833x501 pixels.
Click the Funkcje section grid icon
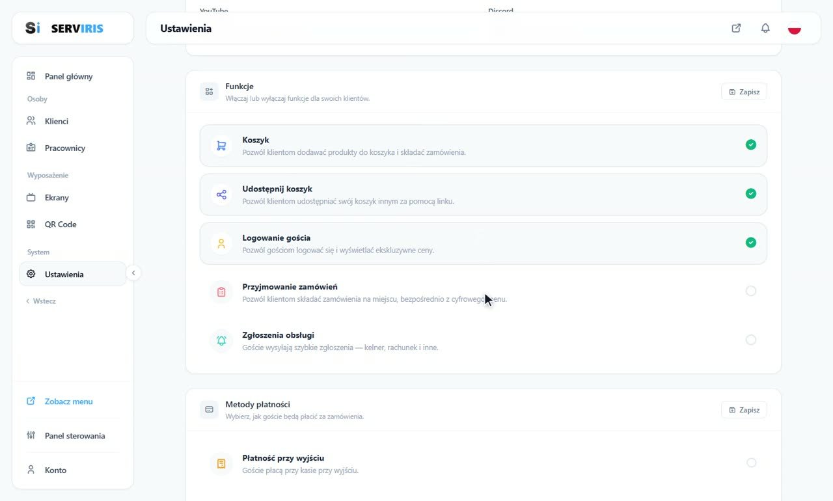pos(209,92)
